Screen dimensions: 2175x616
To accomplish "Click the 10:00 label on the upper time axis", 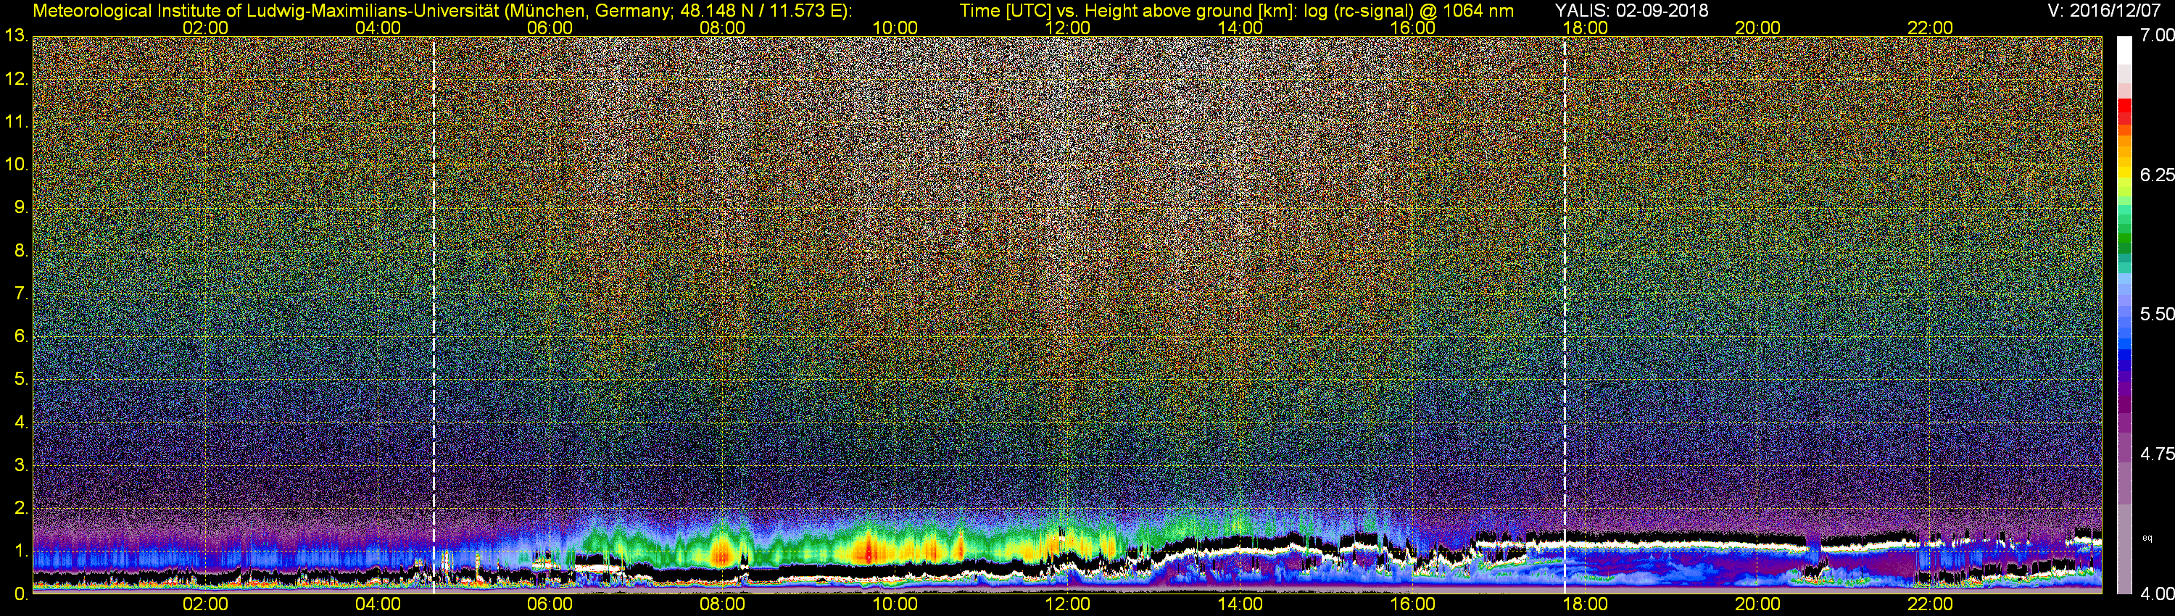I will [895, 28].
